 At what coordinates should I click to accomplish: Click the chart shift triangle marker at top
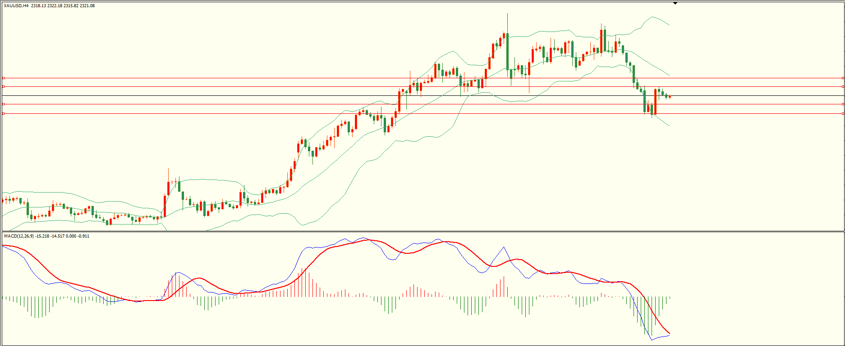click(x=675, y=3)
